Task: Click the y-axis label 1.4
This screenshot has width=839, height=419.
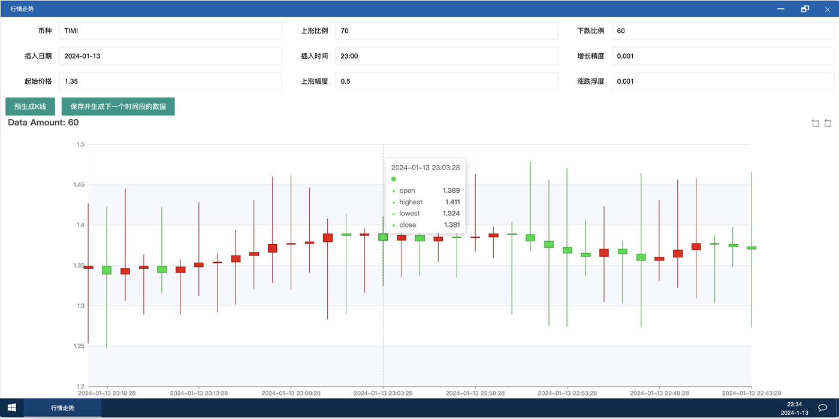Action: coord(81,225)
